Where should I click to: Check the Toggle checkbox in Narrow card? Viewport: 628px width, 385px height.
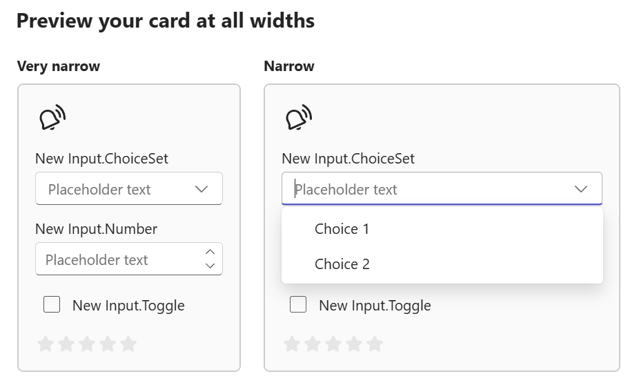tap(298, 305)
